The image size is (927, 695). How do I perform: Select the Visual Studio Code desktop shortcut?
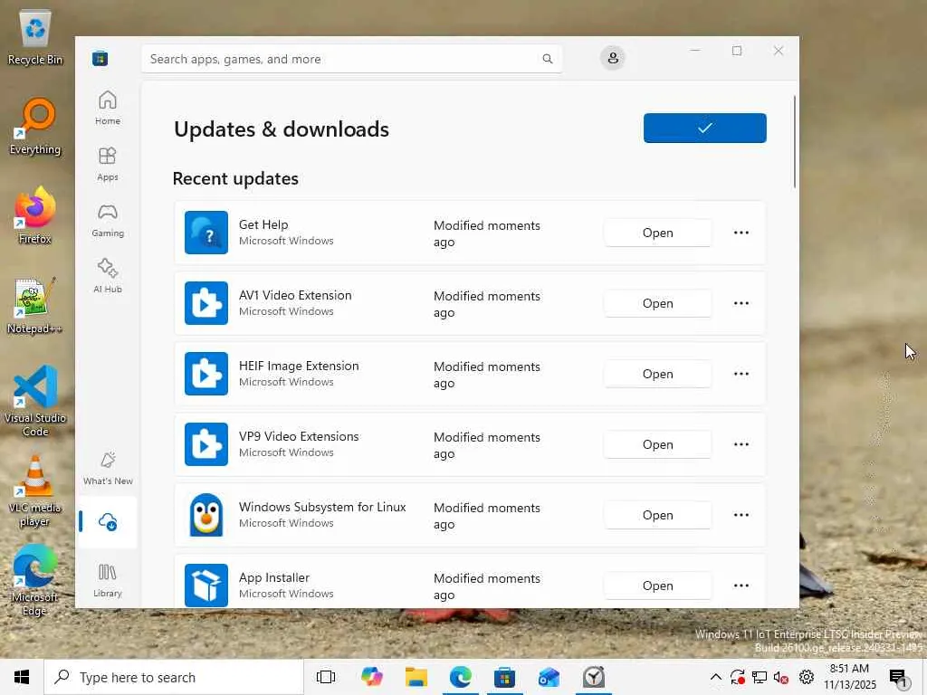(35, 401)
